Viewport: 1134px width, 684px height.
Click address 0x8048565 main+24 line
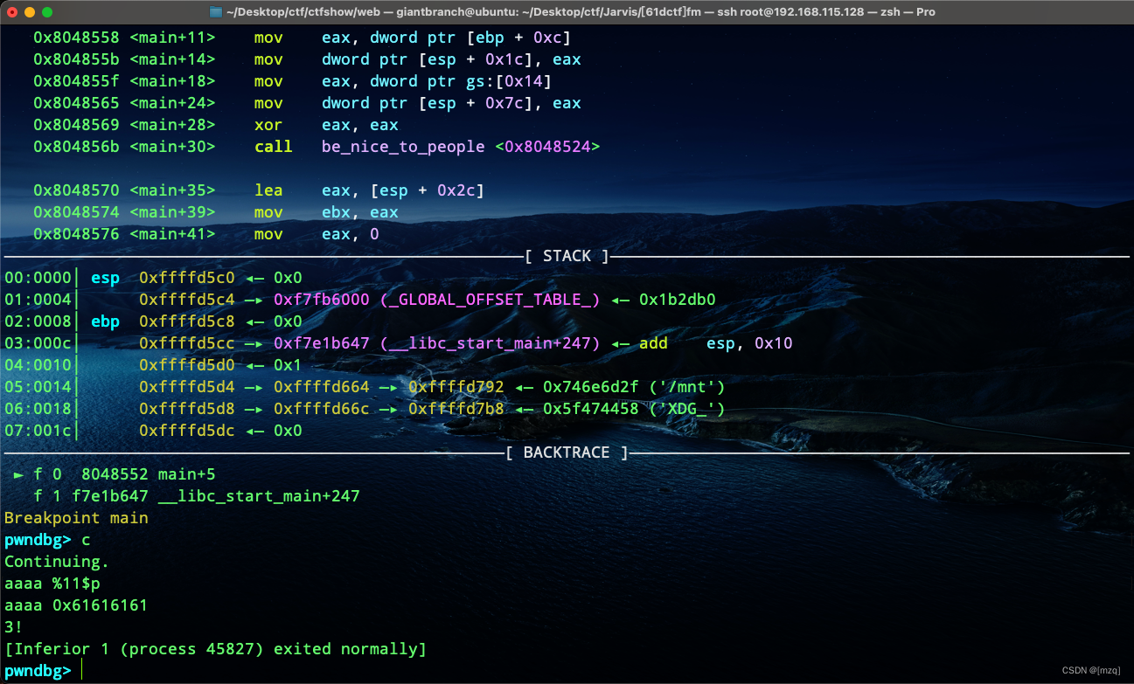coord(307,103)
